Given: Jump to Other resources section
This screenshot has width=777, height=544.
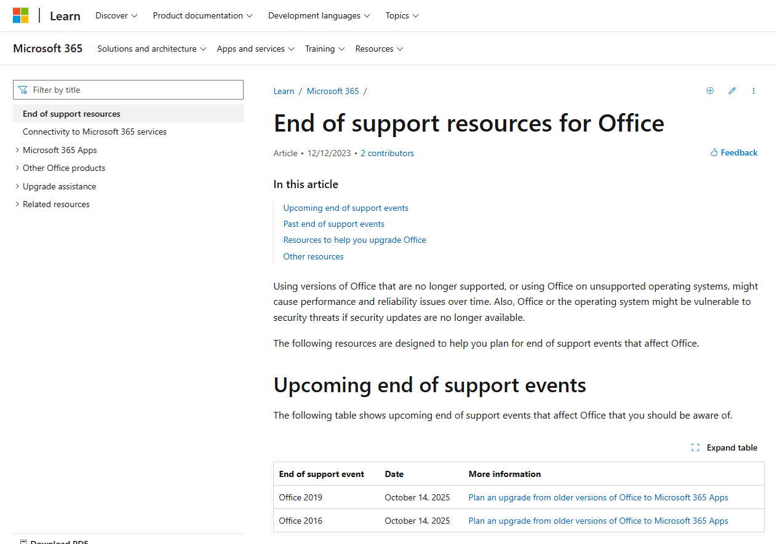Looking at the screenshot, I should click(x=314, y=256).
